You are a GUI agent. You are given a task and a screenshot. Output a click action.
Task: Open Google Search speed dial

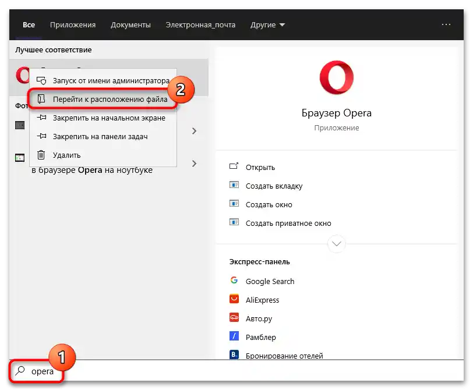pos(270,281)
